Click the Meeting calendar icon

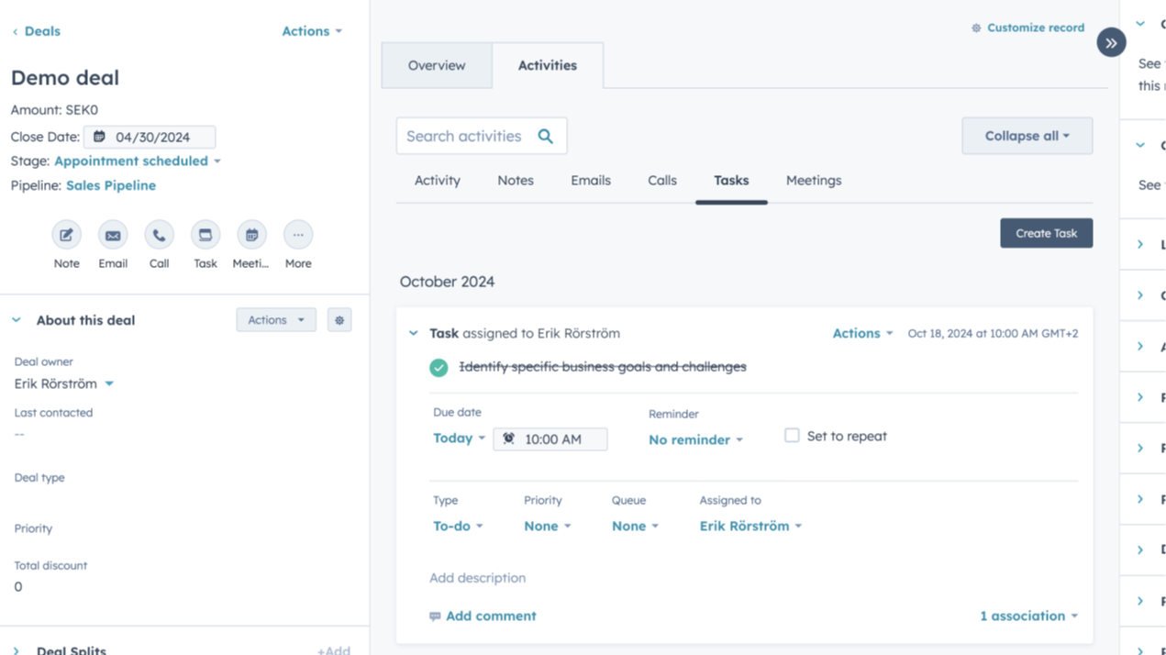[x=251, y=235]
